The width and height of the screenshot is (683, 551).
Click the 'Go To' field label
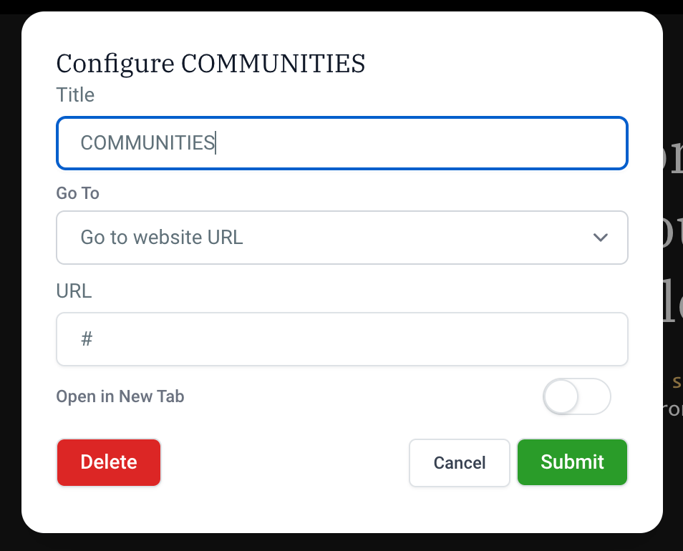point(77,193)
